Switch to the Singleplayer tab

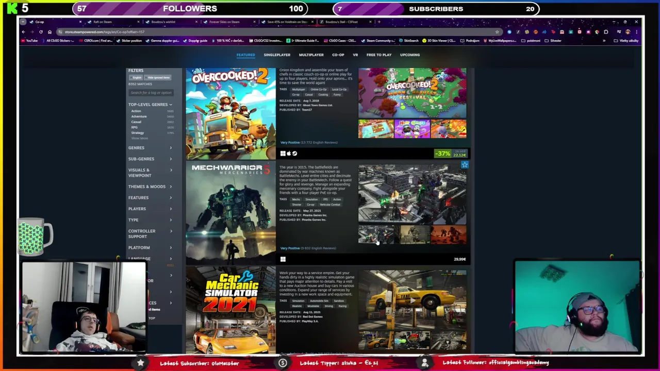[x=277, y=55]
